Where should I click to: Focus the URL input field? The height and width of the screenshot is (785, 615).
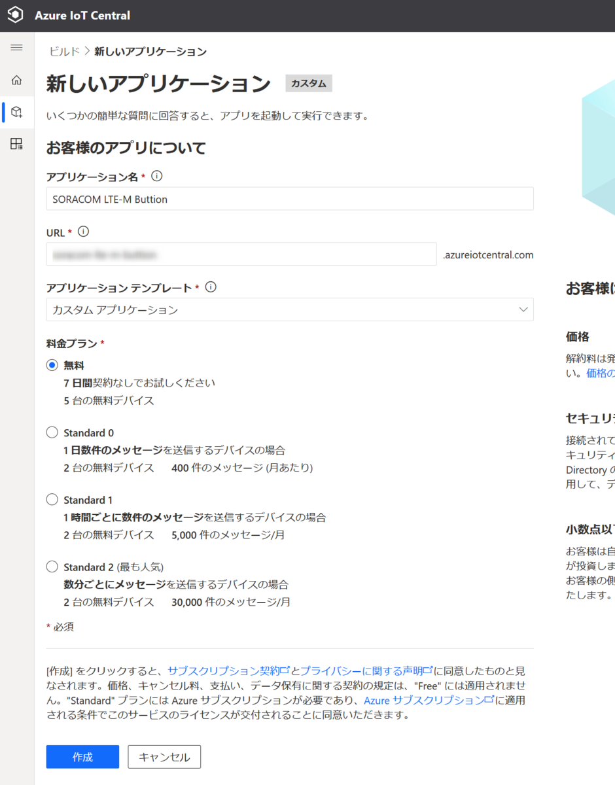241,254
